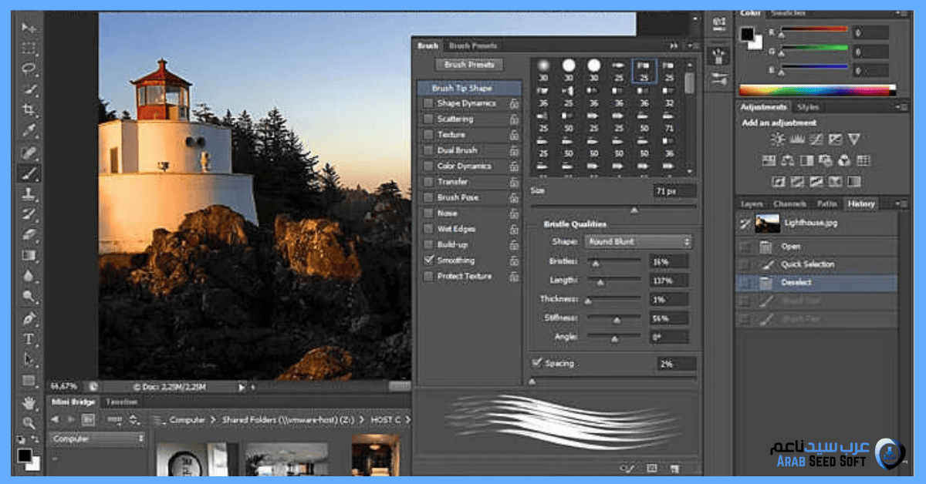The width and height of the screenshot is (926, 484).
Task: Switch to the Timeline tab
Action: (121, 402)
